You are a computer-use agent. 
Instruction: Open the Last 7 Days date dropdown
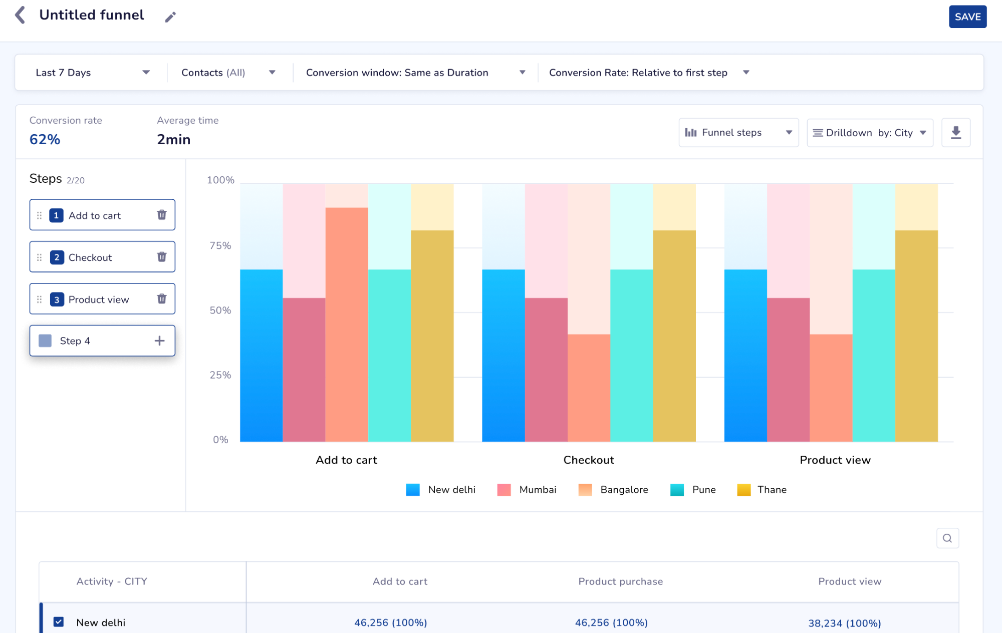(x=93, y=73)
